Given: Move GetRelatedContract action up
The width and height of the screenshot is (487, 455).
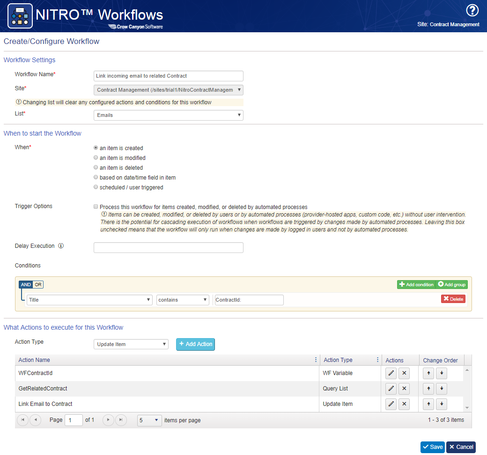Looking at the screenshot, I should tap(428, 388).
